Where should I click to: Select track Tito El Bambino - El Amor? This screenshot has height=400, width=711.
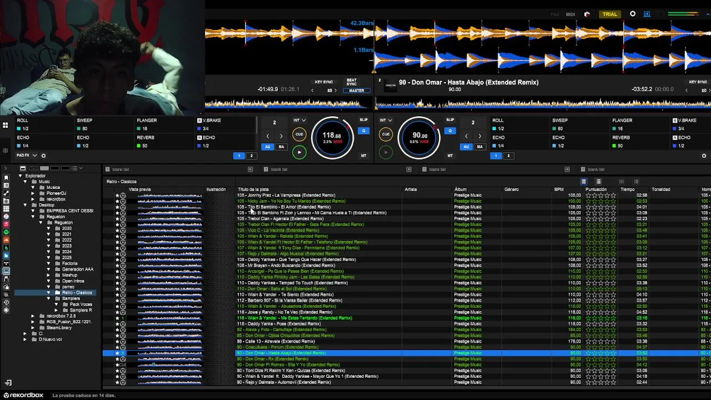[283, 207]
